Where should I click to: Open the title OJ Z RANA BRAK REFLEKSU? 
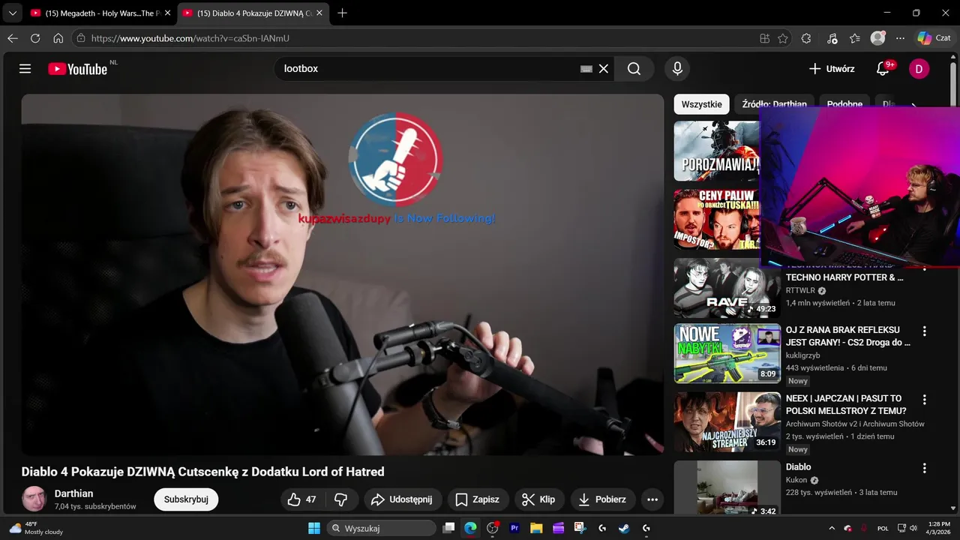pyautogui.click(x=848, y=336)
